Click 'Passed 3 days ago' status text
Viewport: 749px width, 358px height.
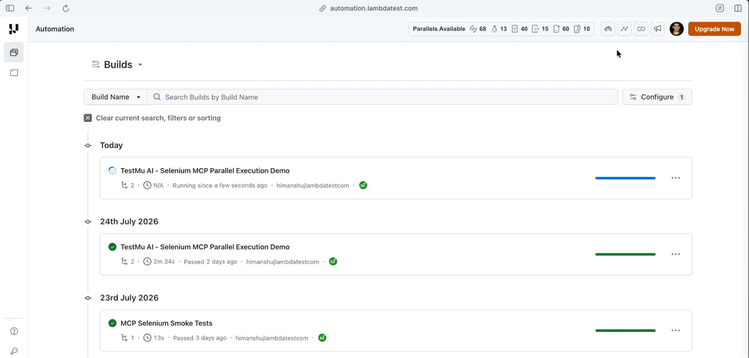tap(200, 338)
